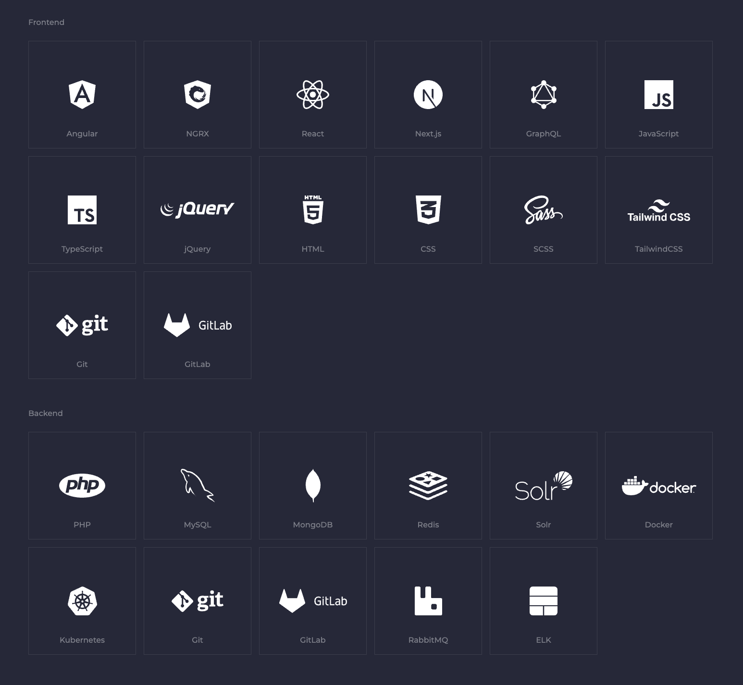Viewport: 743px width, 685px height.
Task: Click the Sass script logo
Action: pyautogui.click(x=543, y=210)
